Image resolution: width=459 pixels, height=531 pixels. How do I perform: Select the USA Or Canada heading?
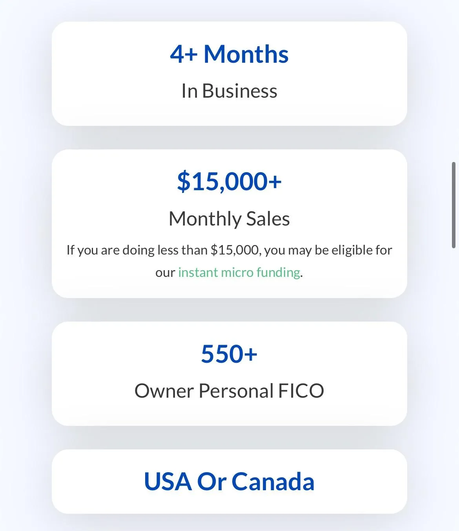click(x=229, y=481)
